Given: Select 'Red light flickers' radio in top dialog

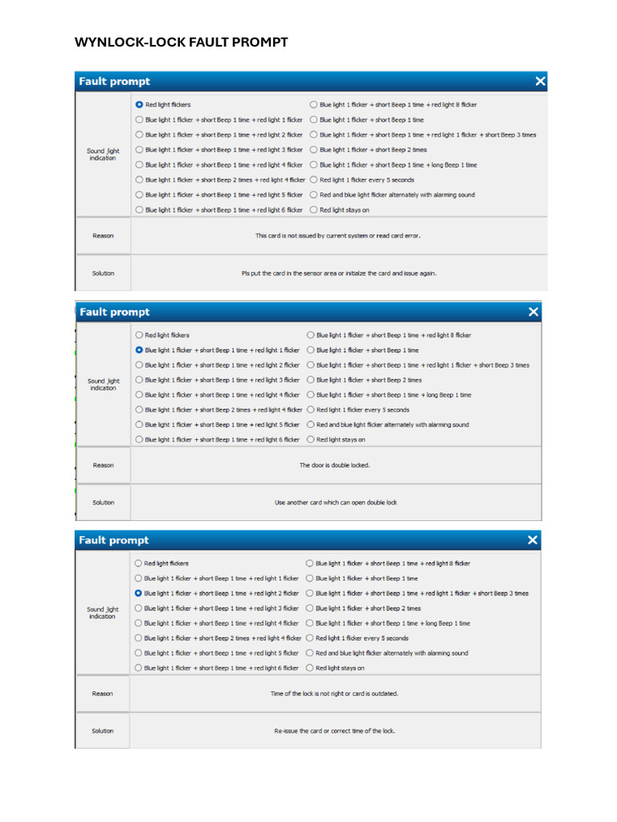Looking at the screenshot, I should (x=139, y=105).
